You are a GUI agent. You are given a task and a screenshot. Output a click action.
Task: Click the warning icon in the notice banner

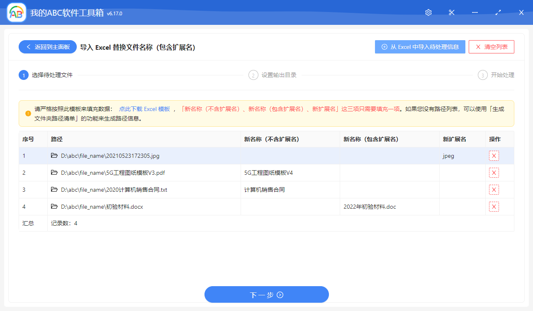coord(27,113)
